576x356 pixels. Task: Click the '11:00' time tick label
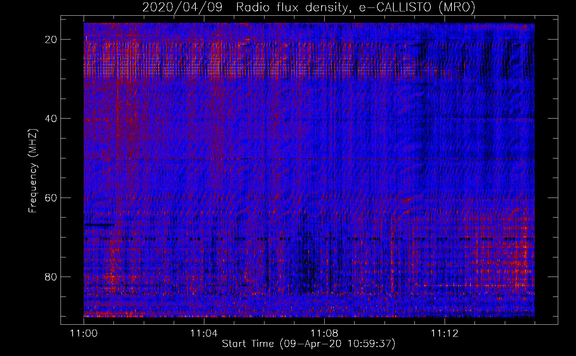pyautogui.click(x=84, y=333)
